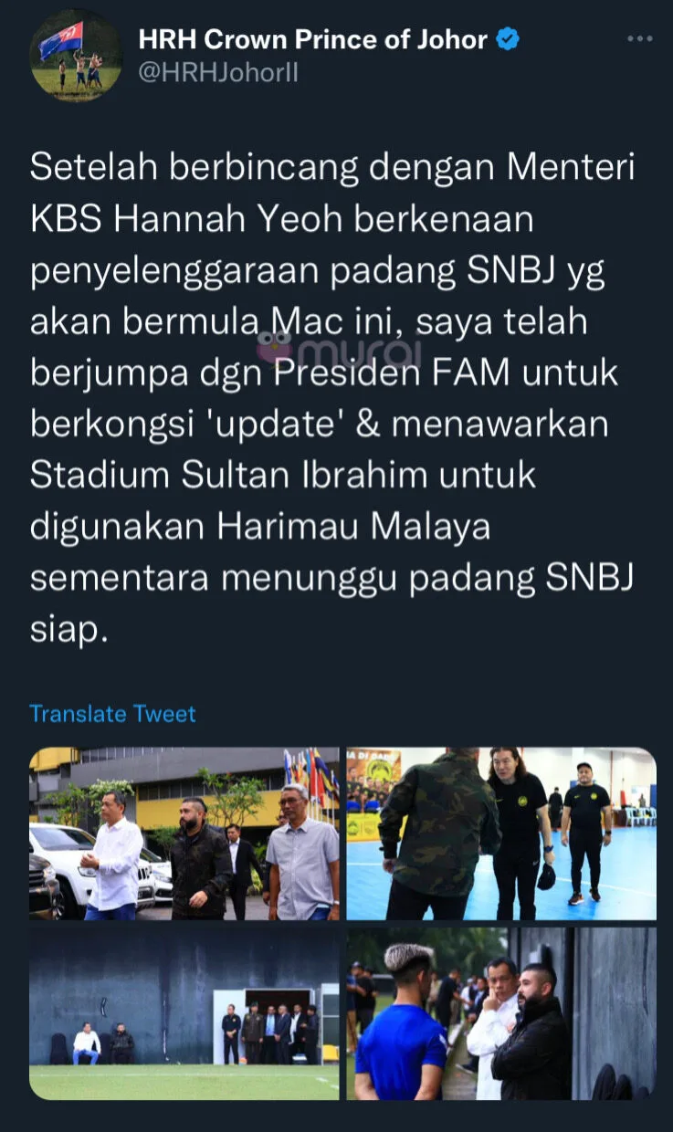View photo of men walking near parked cars
Image resolution: width=673 pixels, height=1132 pixels.
click(x=184, y=833)
